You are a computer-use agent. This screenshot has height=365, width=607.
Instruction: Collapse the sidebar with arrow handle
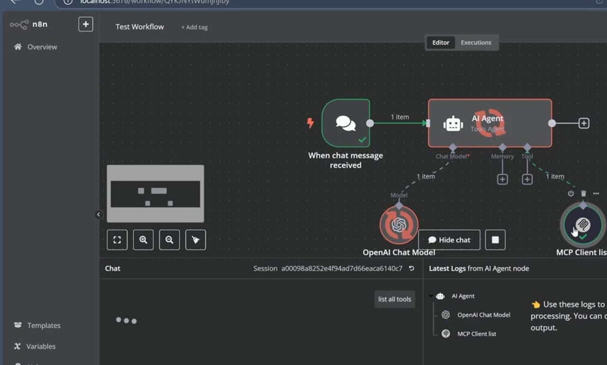click(99, 215)
